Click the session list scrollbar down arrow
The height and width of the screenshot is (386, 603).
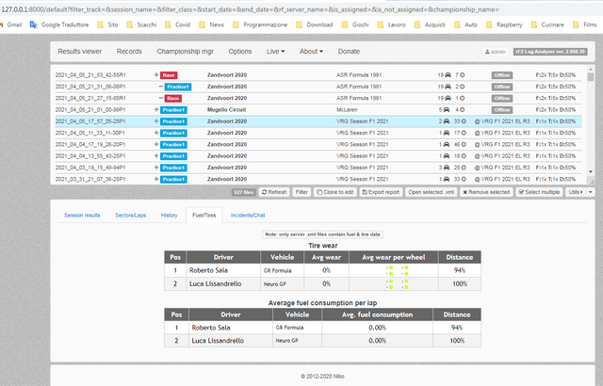click(591, 171)
